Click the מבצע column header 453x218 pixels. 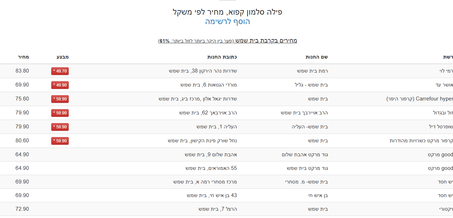tap(62, 57)
